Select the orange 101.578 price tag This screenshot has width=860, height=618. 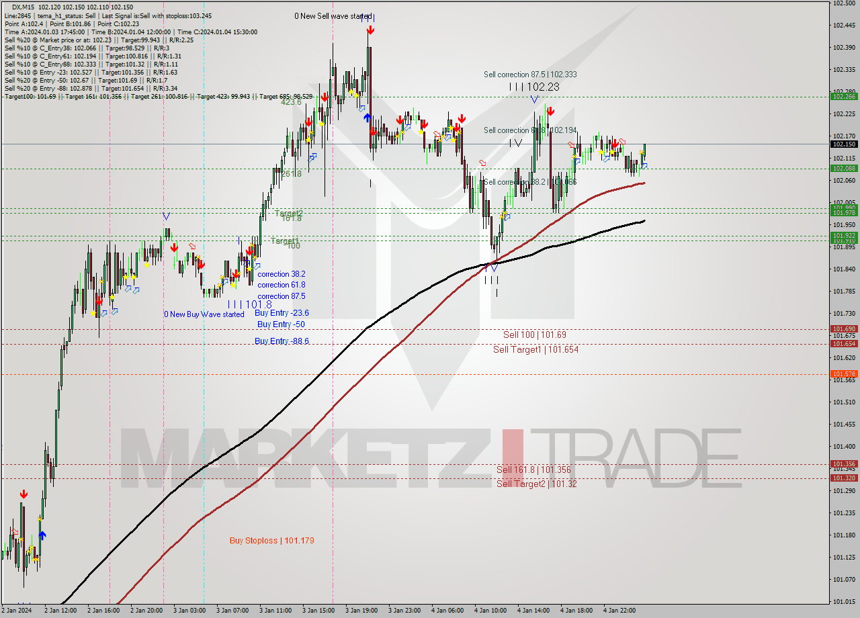844,373
